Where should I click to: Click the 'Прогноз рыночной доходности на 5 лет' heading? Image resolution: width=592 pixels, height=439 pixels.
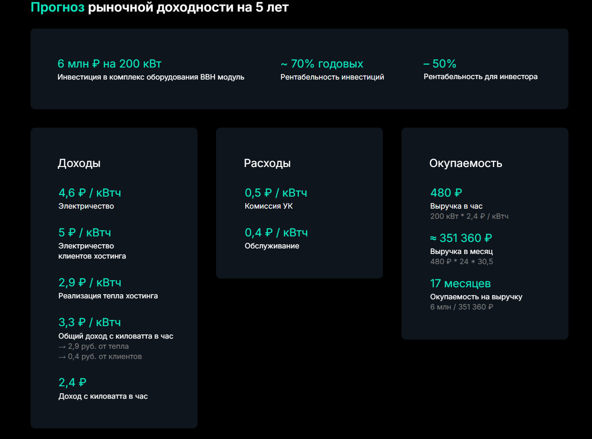(x=159, y=7)
